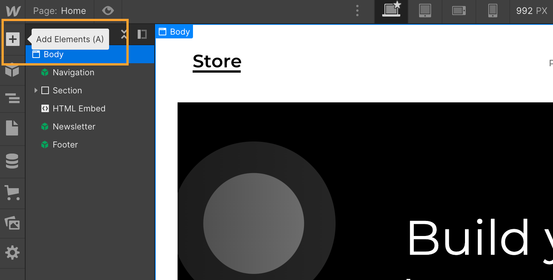Screen dimensions: 553x280
Task: Open the three-dot more options menu
Action: coord(357,11)
